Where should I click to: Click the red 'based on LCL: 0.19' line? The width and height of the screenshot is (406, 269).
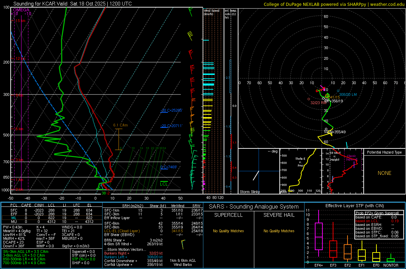point(377,221)
